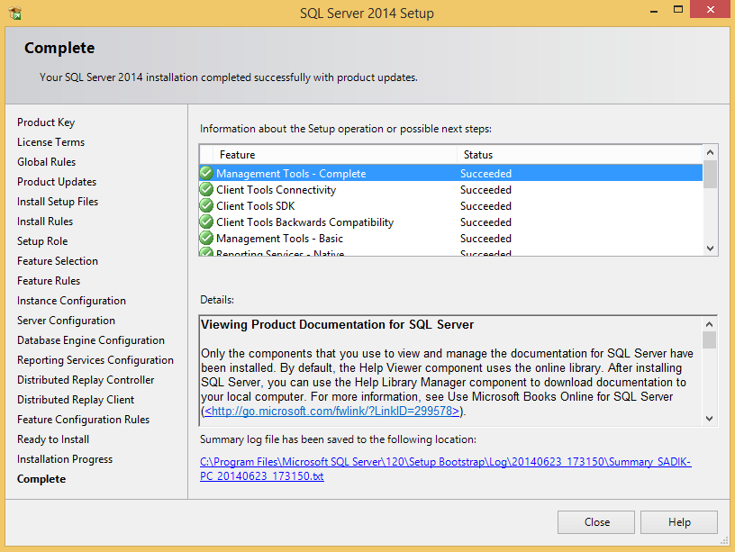Click green check icon beside Client Tools Backwards Compatibility
735x552 pixels.
[x=206, y=222]
